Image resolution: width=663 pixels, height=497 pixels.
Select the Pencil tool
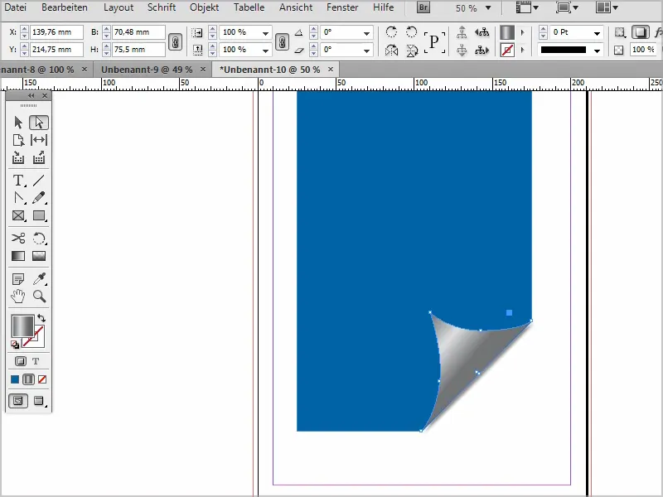[39, 198]
